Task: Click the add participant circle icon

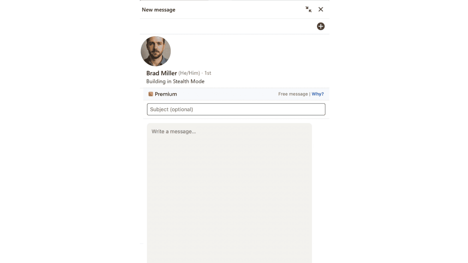Action: tap(321, 26)
